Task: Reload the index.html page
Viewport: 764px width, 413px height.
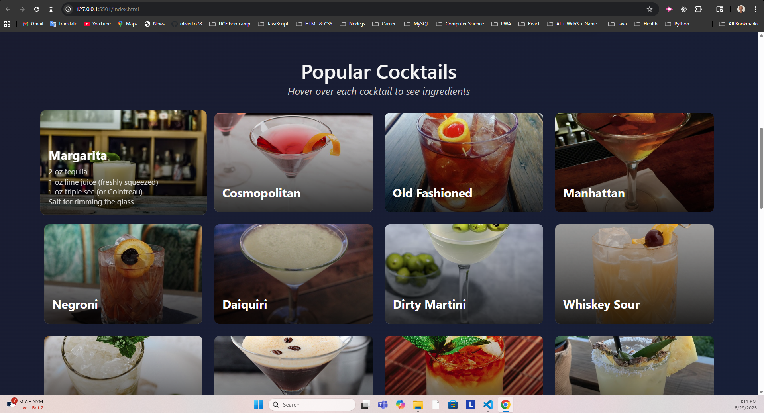Action: click(x=36, y=9)
